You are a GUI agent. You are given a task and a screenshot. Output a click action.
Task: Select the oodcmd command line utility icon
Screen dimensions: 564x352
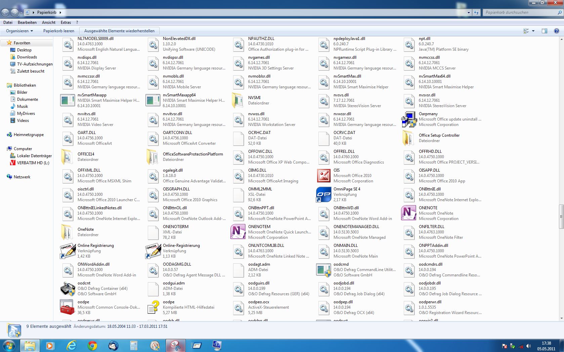point(323,270)
